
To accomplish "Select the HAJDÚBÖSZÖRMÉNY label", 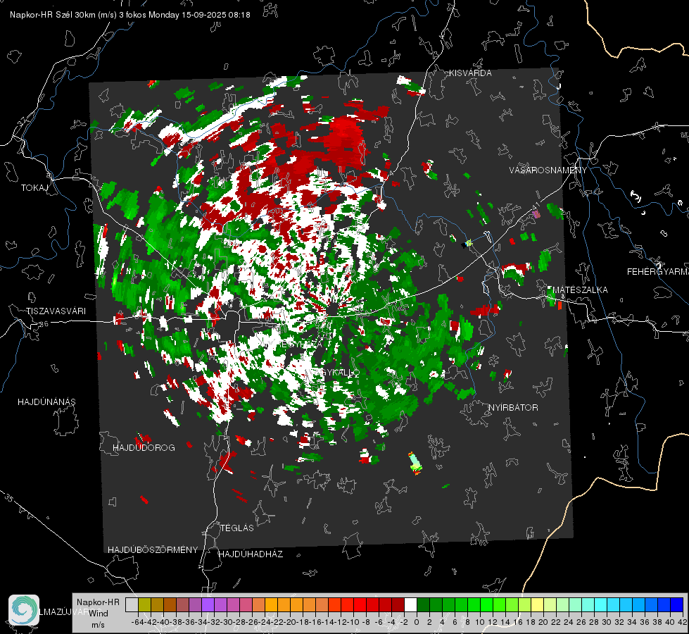I will [153, 550].
